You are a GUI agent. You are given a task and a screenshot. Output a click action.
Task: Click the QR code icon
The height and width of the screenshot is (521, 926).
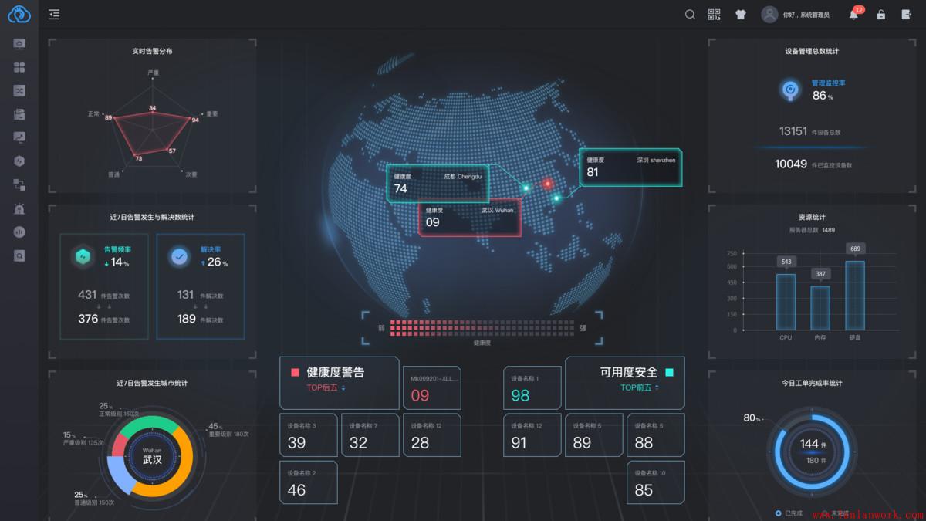tap(714, 14)
